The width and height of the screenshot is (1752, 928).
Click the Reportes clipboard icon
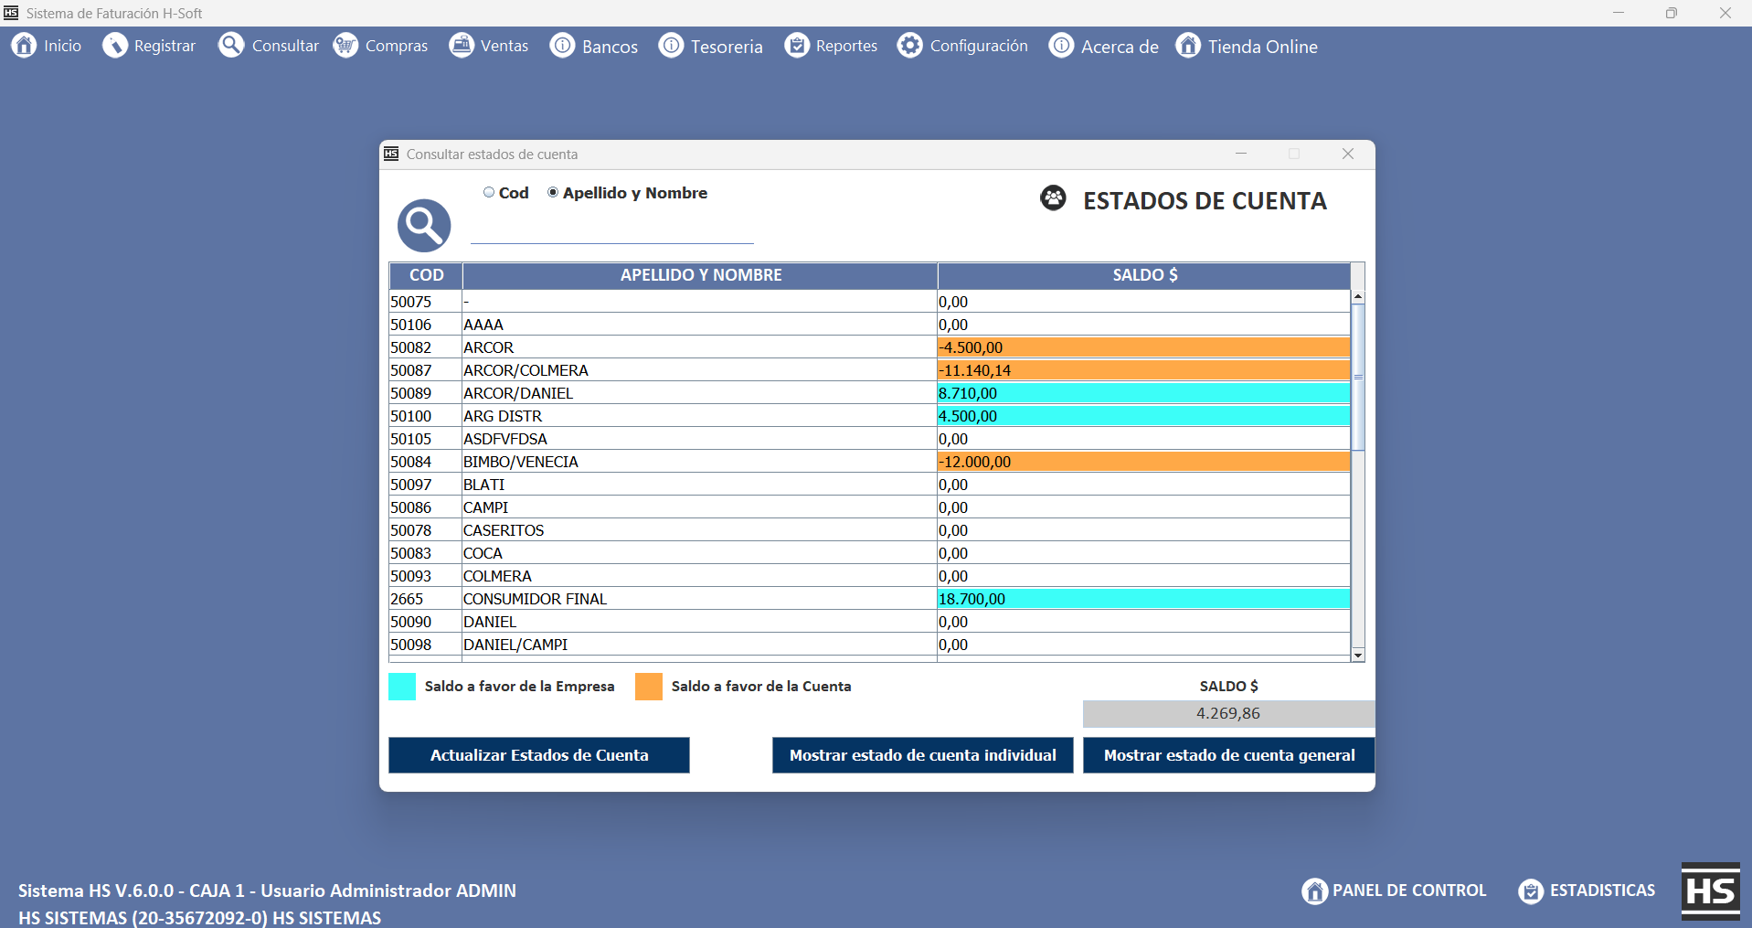[x=797, y=45]
